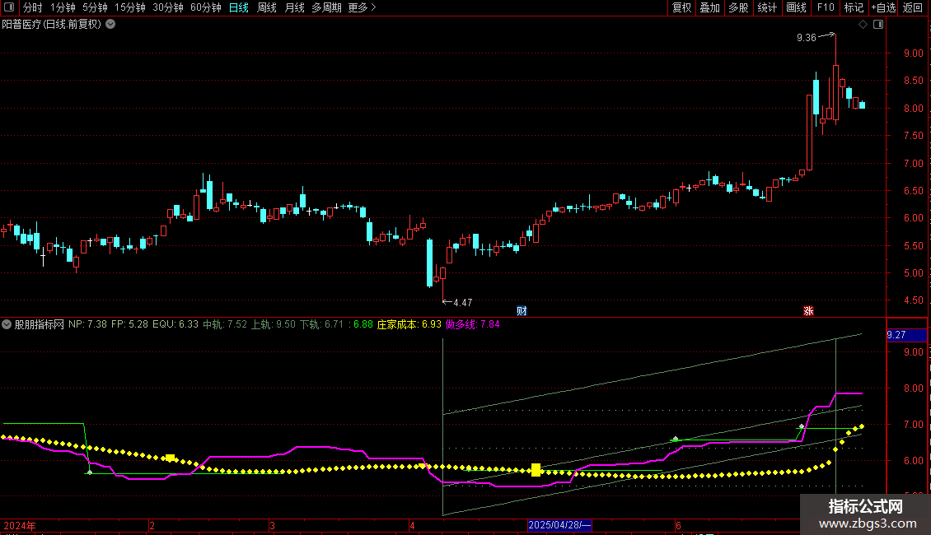Open 多周期 multi-period view
Image resolution: width=931 pixels, height=535 pixels.
[x=326, y=7]
